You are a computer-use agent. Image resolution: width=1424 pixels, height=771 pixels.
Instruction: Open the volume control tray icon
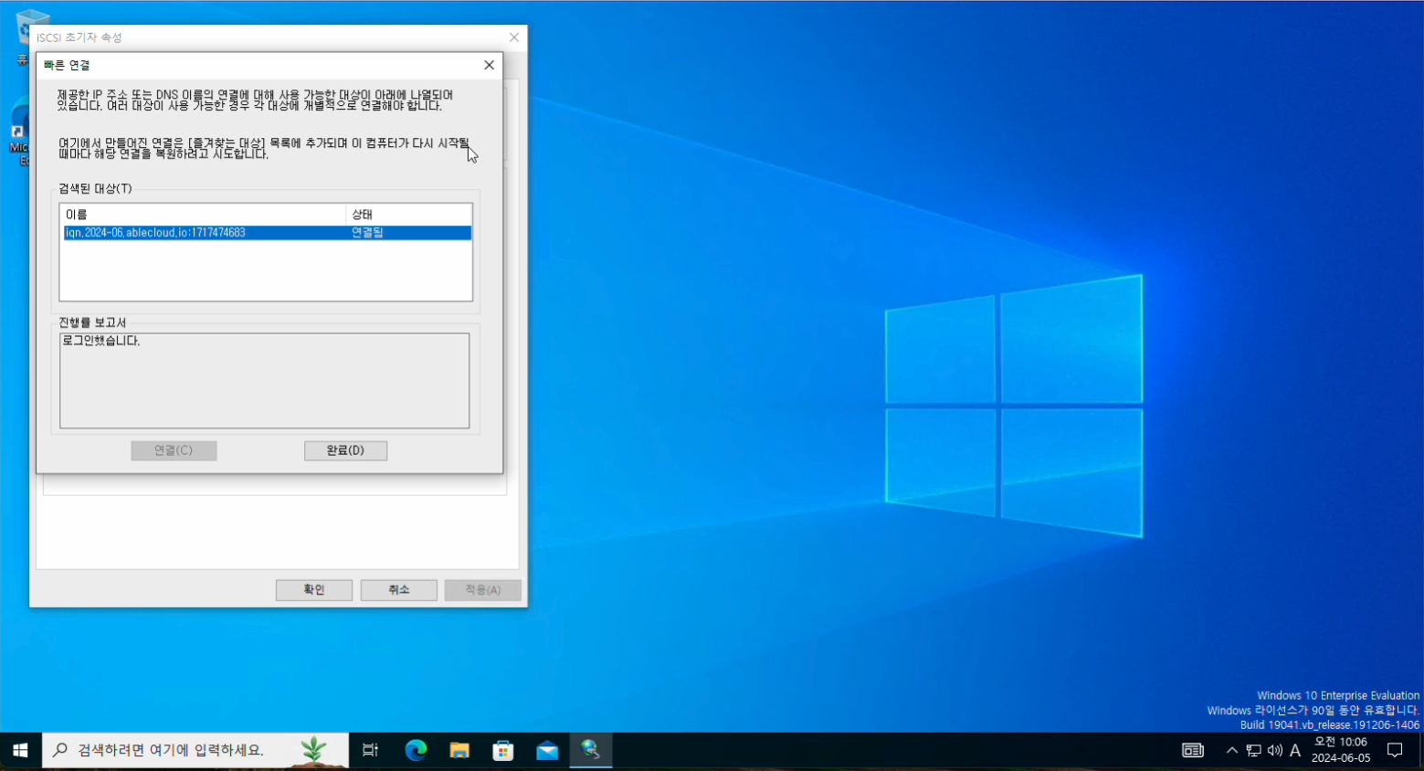point(1274,750)
